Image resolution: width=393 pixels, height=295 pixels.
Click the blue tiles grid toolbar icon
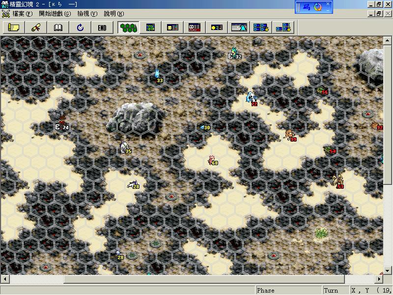(x=261, y=28)
